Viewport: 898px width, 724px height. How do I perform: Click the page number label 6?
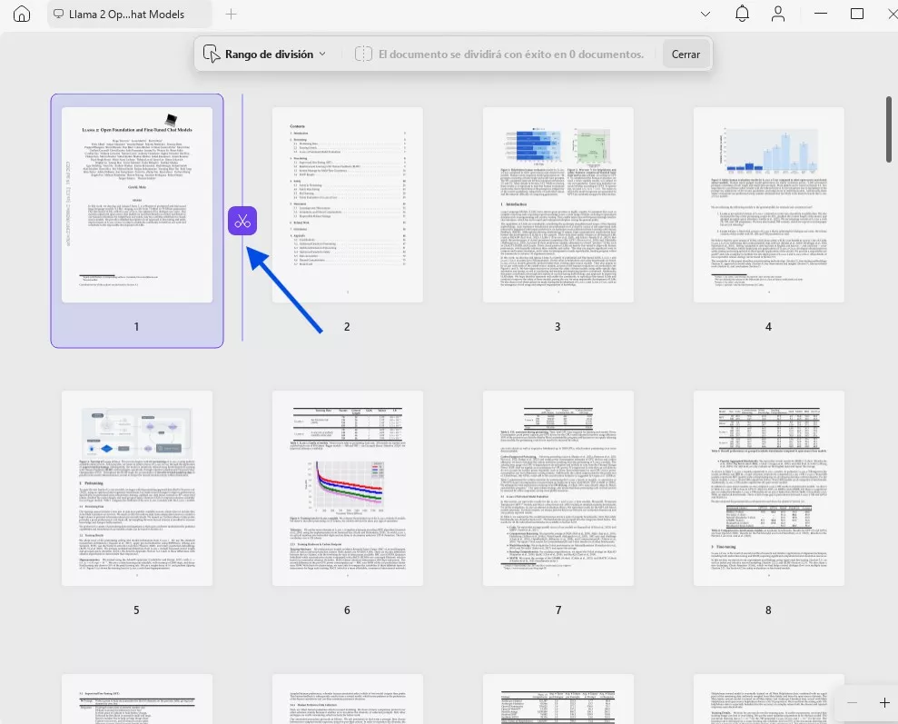[347, 610]
